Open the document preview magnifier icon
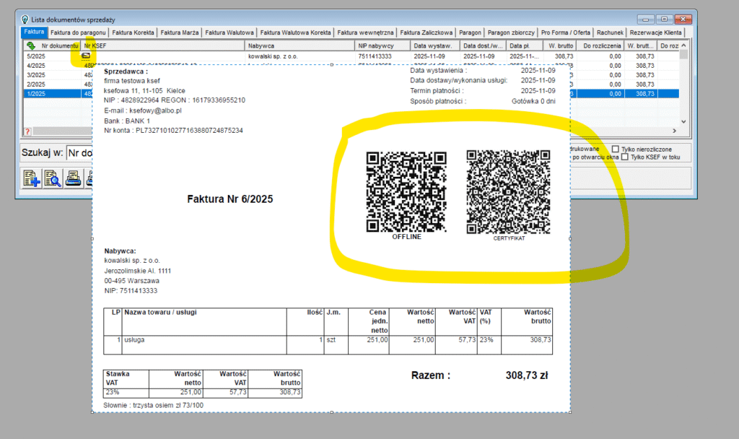This screenshot has width=739, height=439. point(53,178)
